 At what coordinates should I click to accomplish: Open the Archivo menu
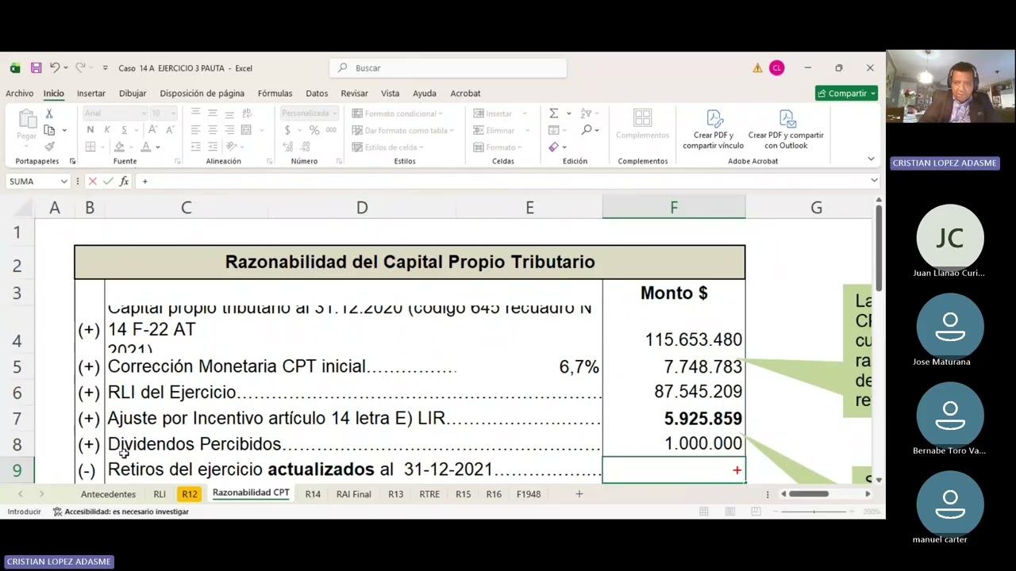(x=20, y=94)
